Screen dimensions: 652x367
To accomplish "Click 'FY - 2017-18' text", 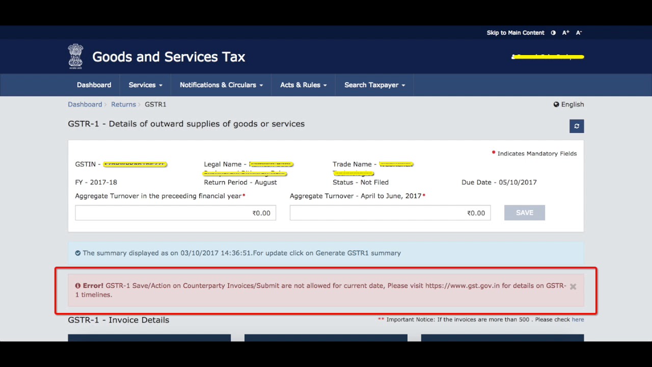I will click(96, 182).
